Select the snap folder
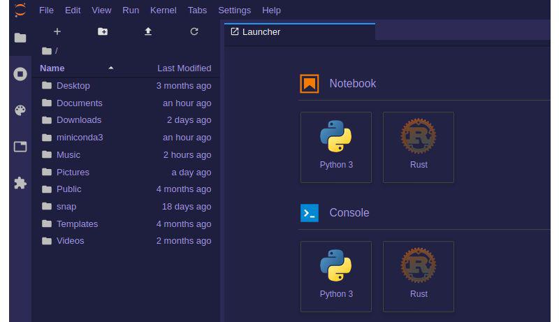This screenshot has width=559, height=322. tap(126, 207)
